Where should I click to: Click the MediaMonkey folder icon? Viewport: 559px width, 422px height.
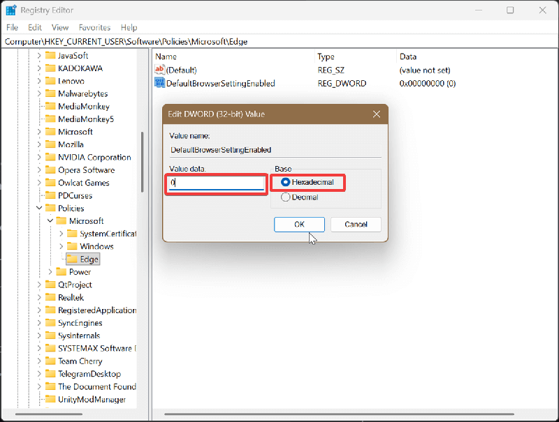click(x=50, y=107)
